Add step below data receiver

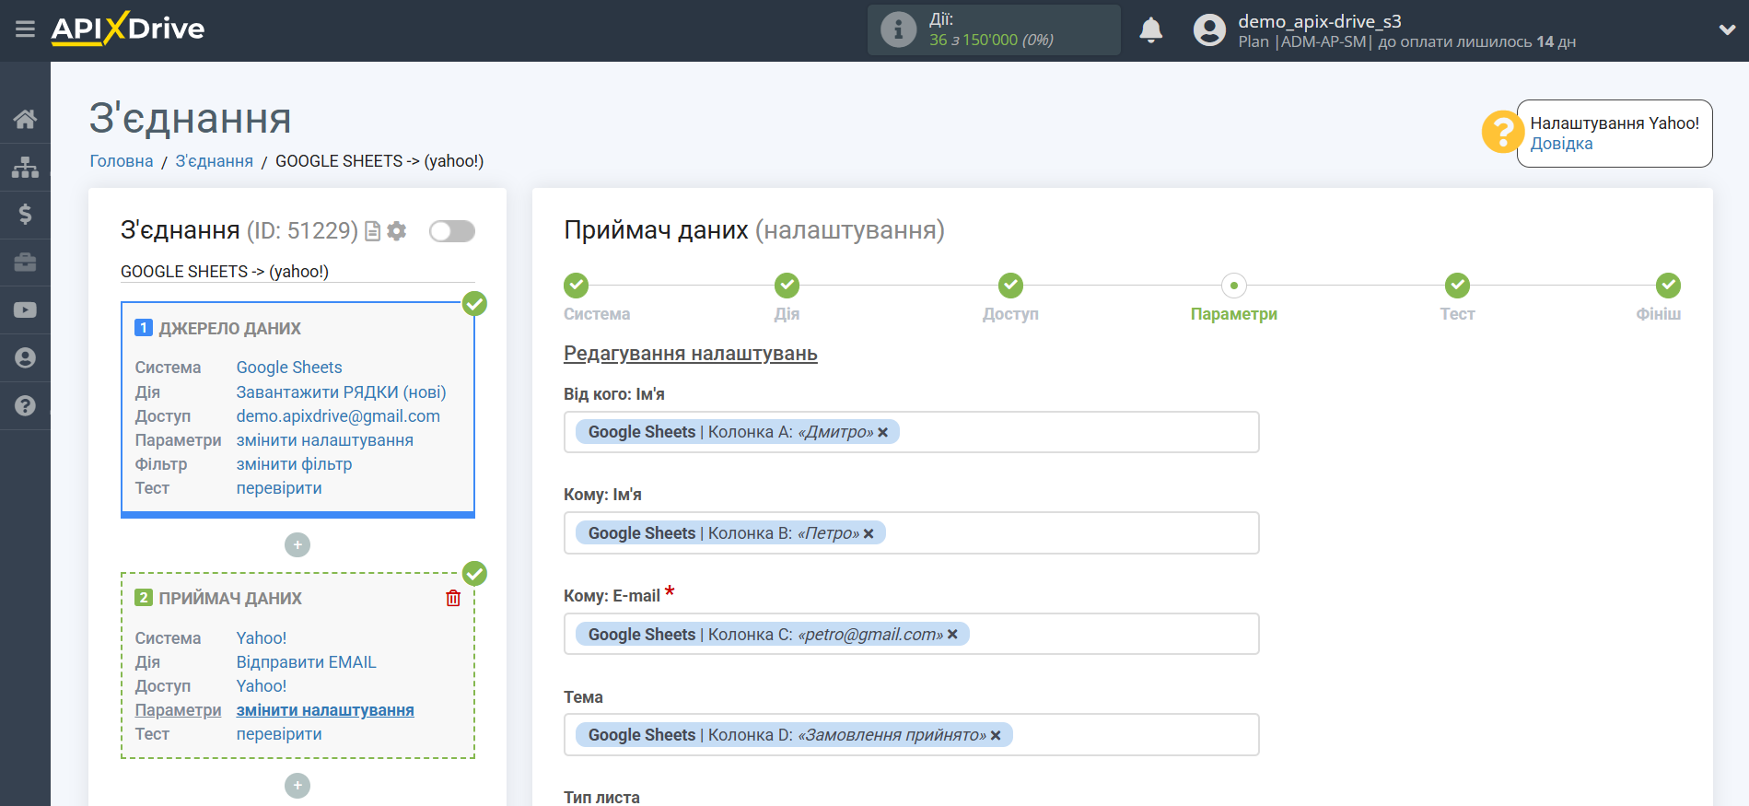(x=297, y=786)
